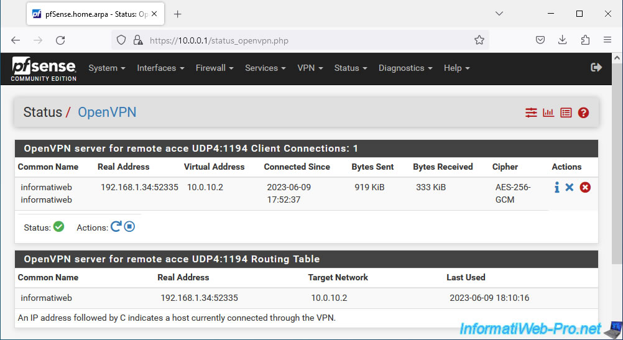Click the page vertical scrollbar
The image size is (623, 340).
click(617, 163)
